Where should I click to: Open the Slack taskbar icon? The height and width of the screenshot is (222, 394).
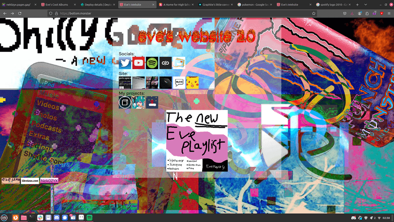coord(40,218)
